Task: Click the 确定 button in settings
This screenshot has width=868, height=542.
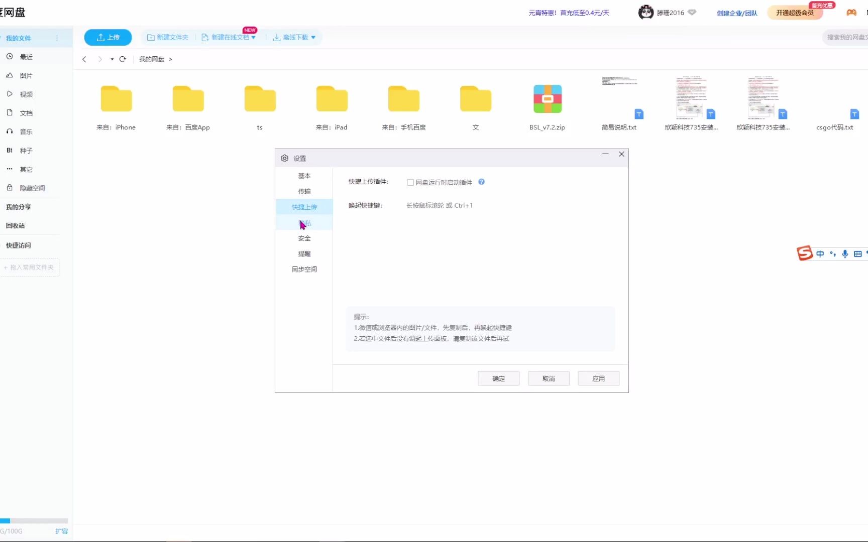Action: point(498,378)
